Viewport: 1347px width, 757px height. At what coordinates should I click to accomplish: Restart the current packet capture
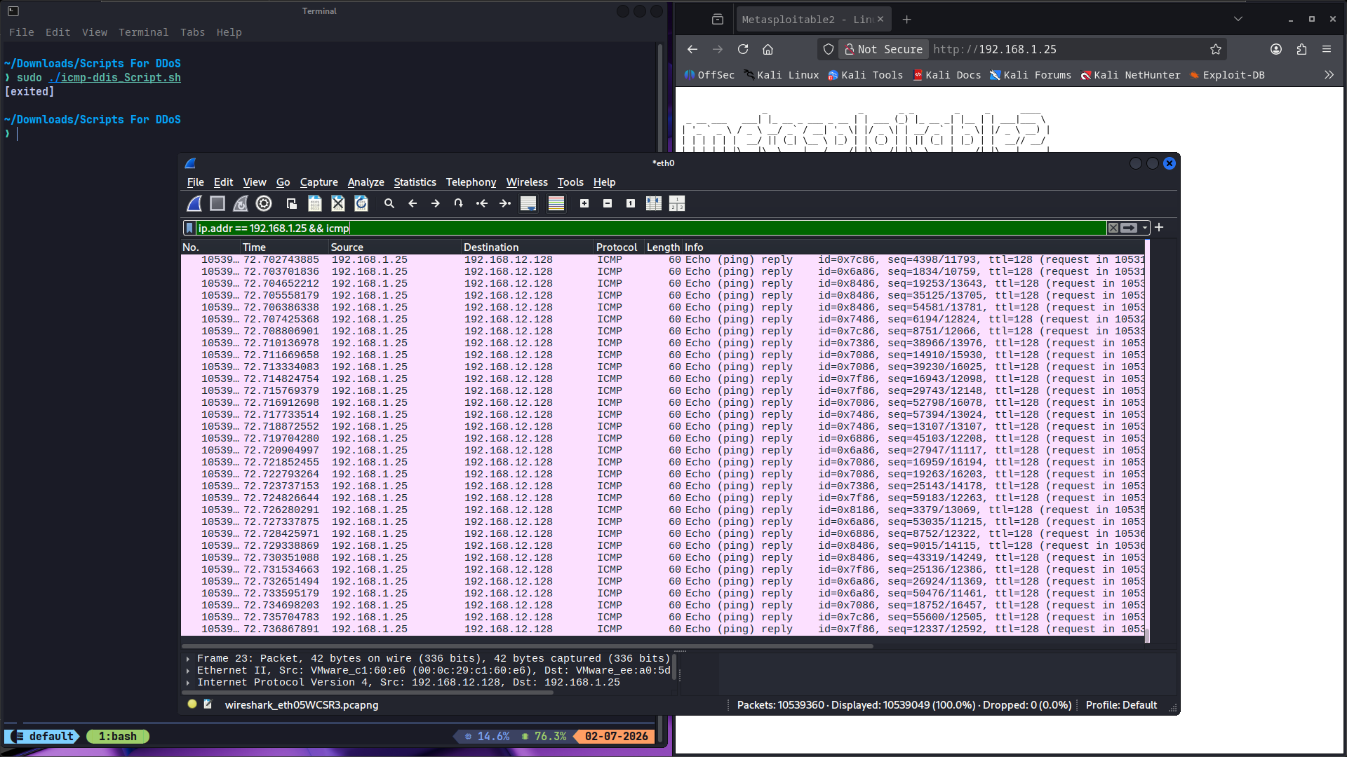tap(241, 203)
